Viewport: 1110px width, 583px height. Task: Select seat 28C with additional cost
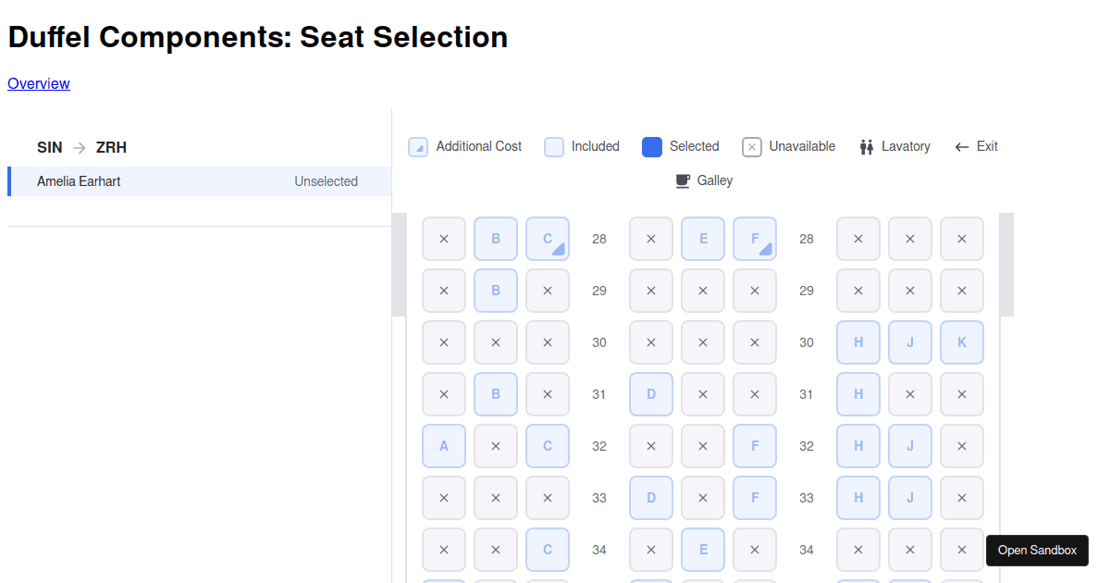548,239
